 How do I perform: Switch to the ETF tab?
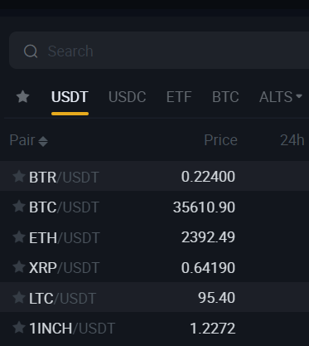pos(179,97)
